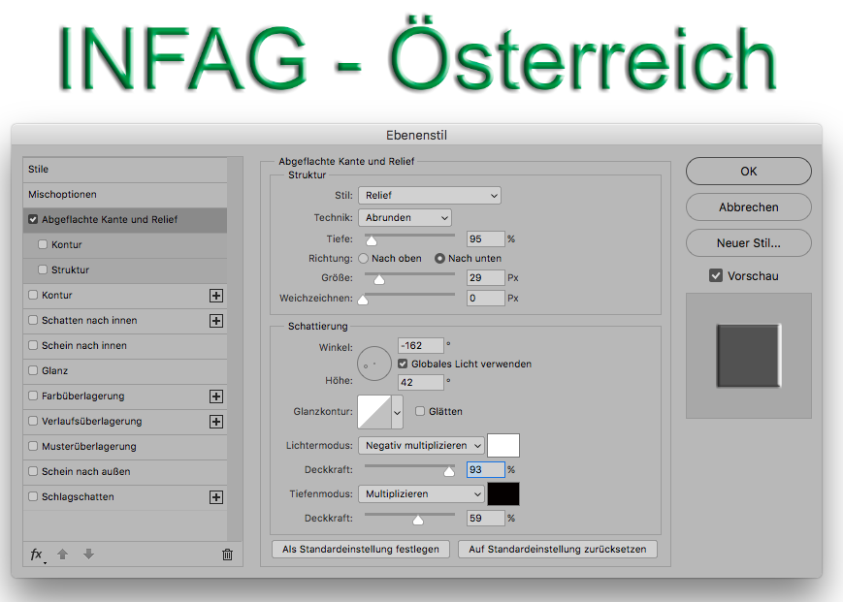Select the Nach unten radio button
The height and width of the screenshot is (602, 843).
439,258
